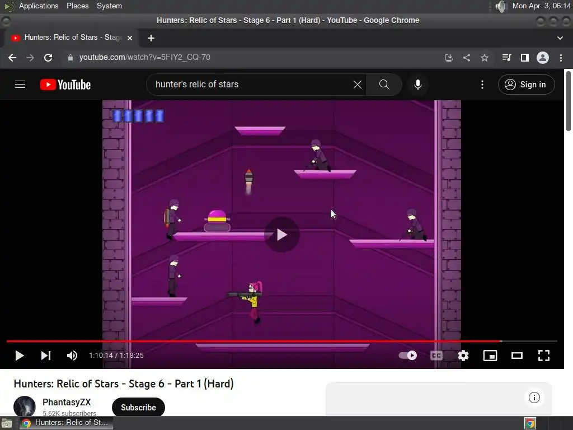Mute the video volume speaker
Image resolution: width=573 pixels, height=430 pixels.
[x=72, y=356]
